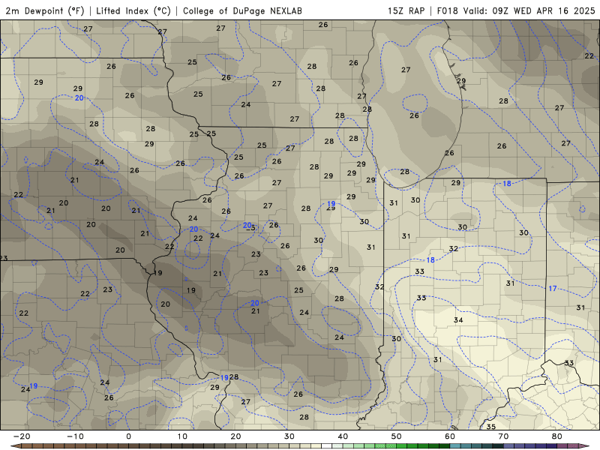
Task: Click the 60 label on the color scale
Action: (450, 436)
